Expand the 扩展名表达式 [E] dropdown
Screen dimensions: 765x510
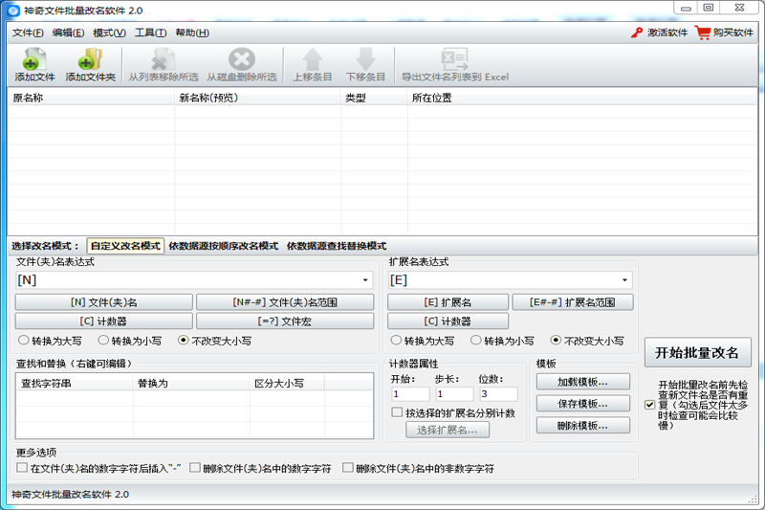click(623, 280)
